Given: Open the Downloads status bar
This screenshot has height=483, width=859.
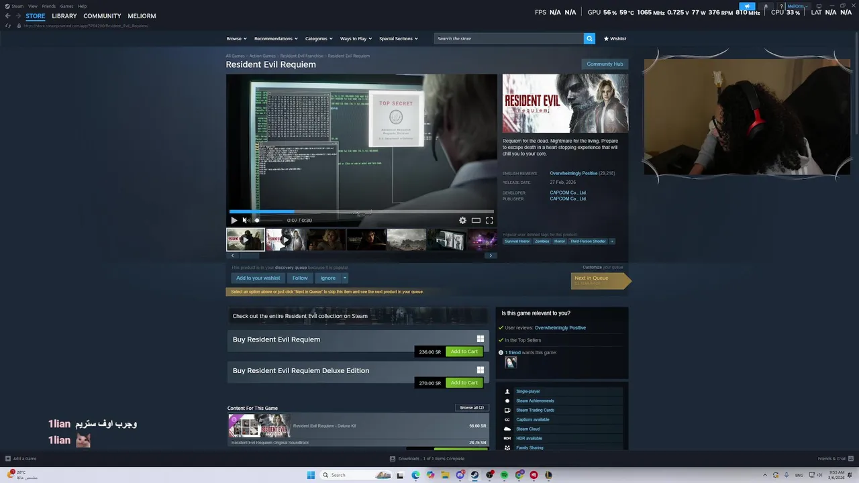Looking at the screenshot, I should (x=427, y=459).
